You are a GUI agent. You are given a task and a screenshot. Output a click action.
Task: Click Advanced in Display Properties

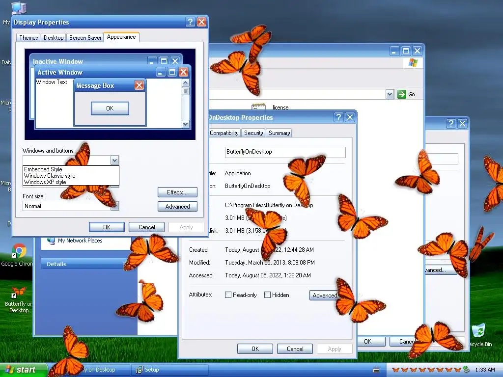(x=177, y=207)
